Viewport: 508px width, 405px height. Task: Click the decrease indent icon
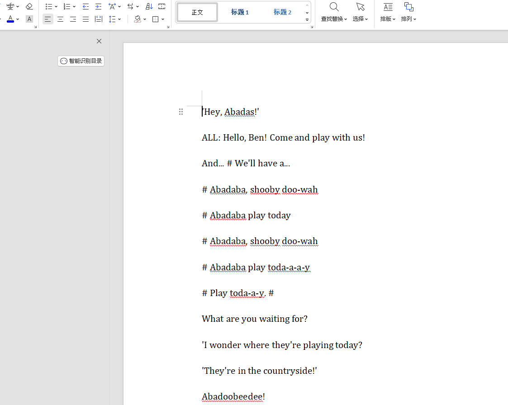(85, 6)
